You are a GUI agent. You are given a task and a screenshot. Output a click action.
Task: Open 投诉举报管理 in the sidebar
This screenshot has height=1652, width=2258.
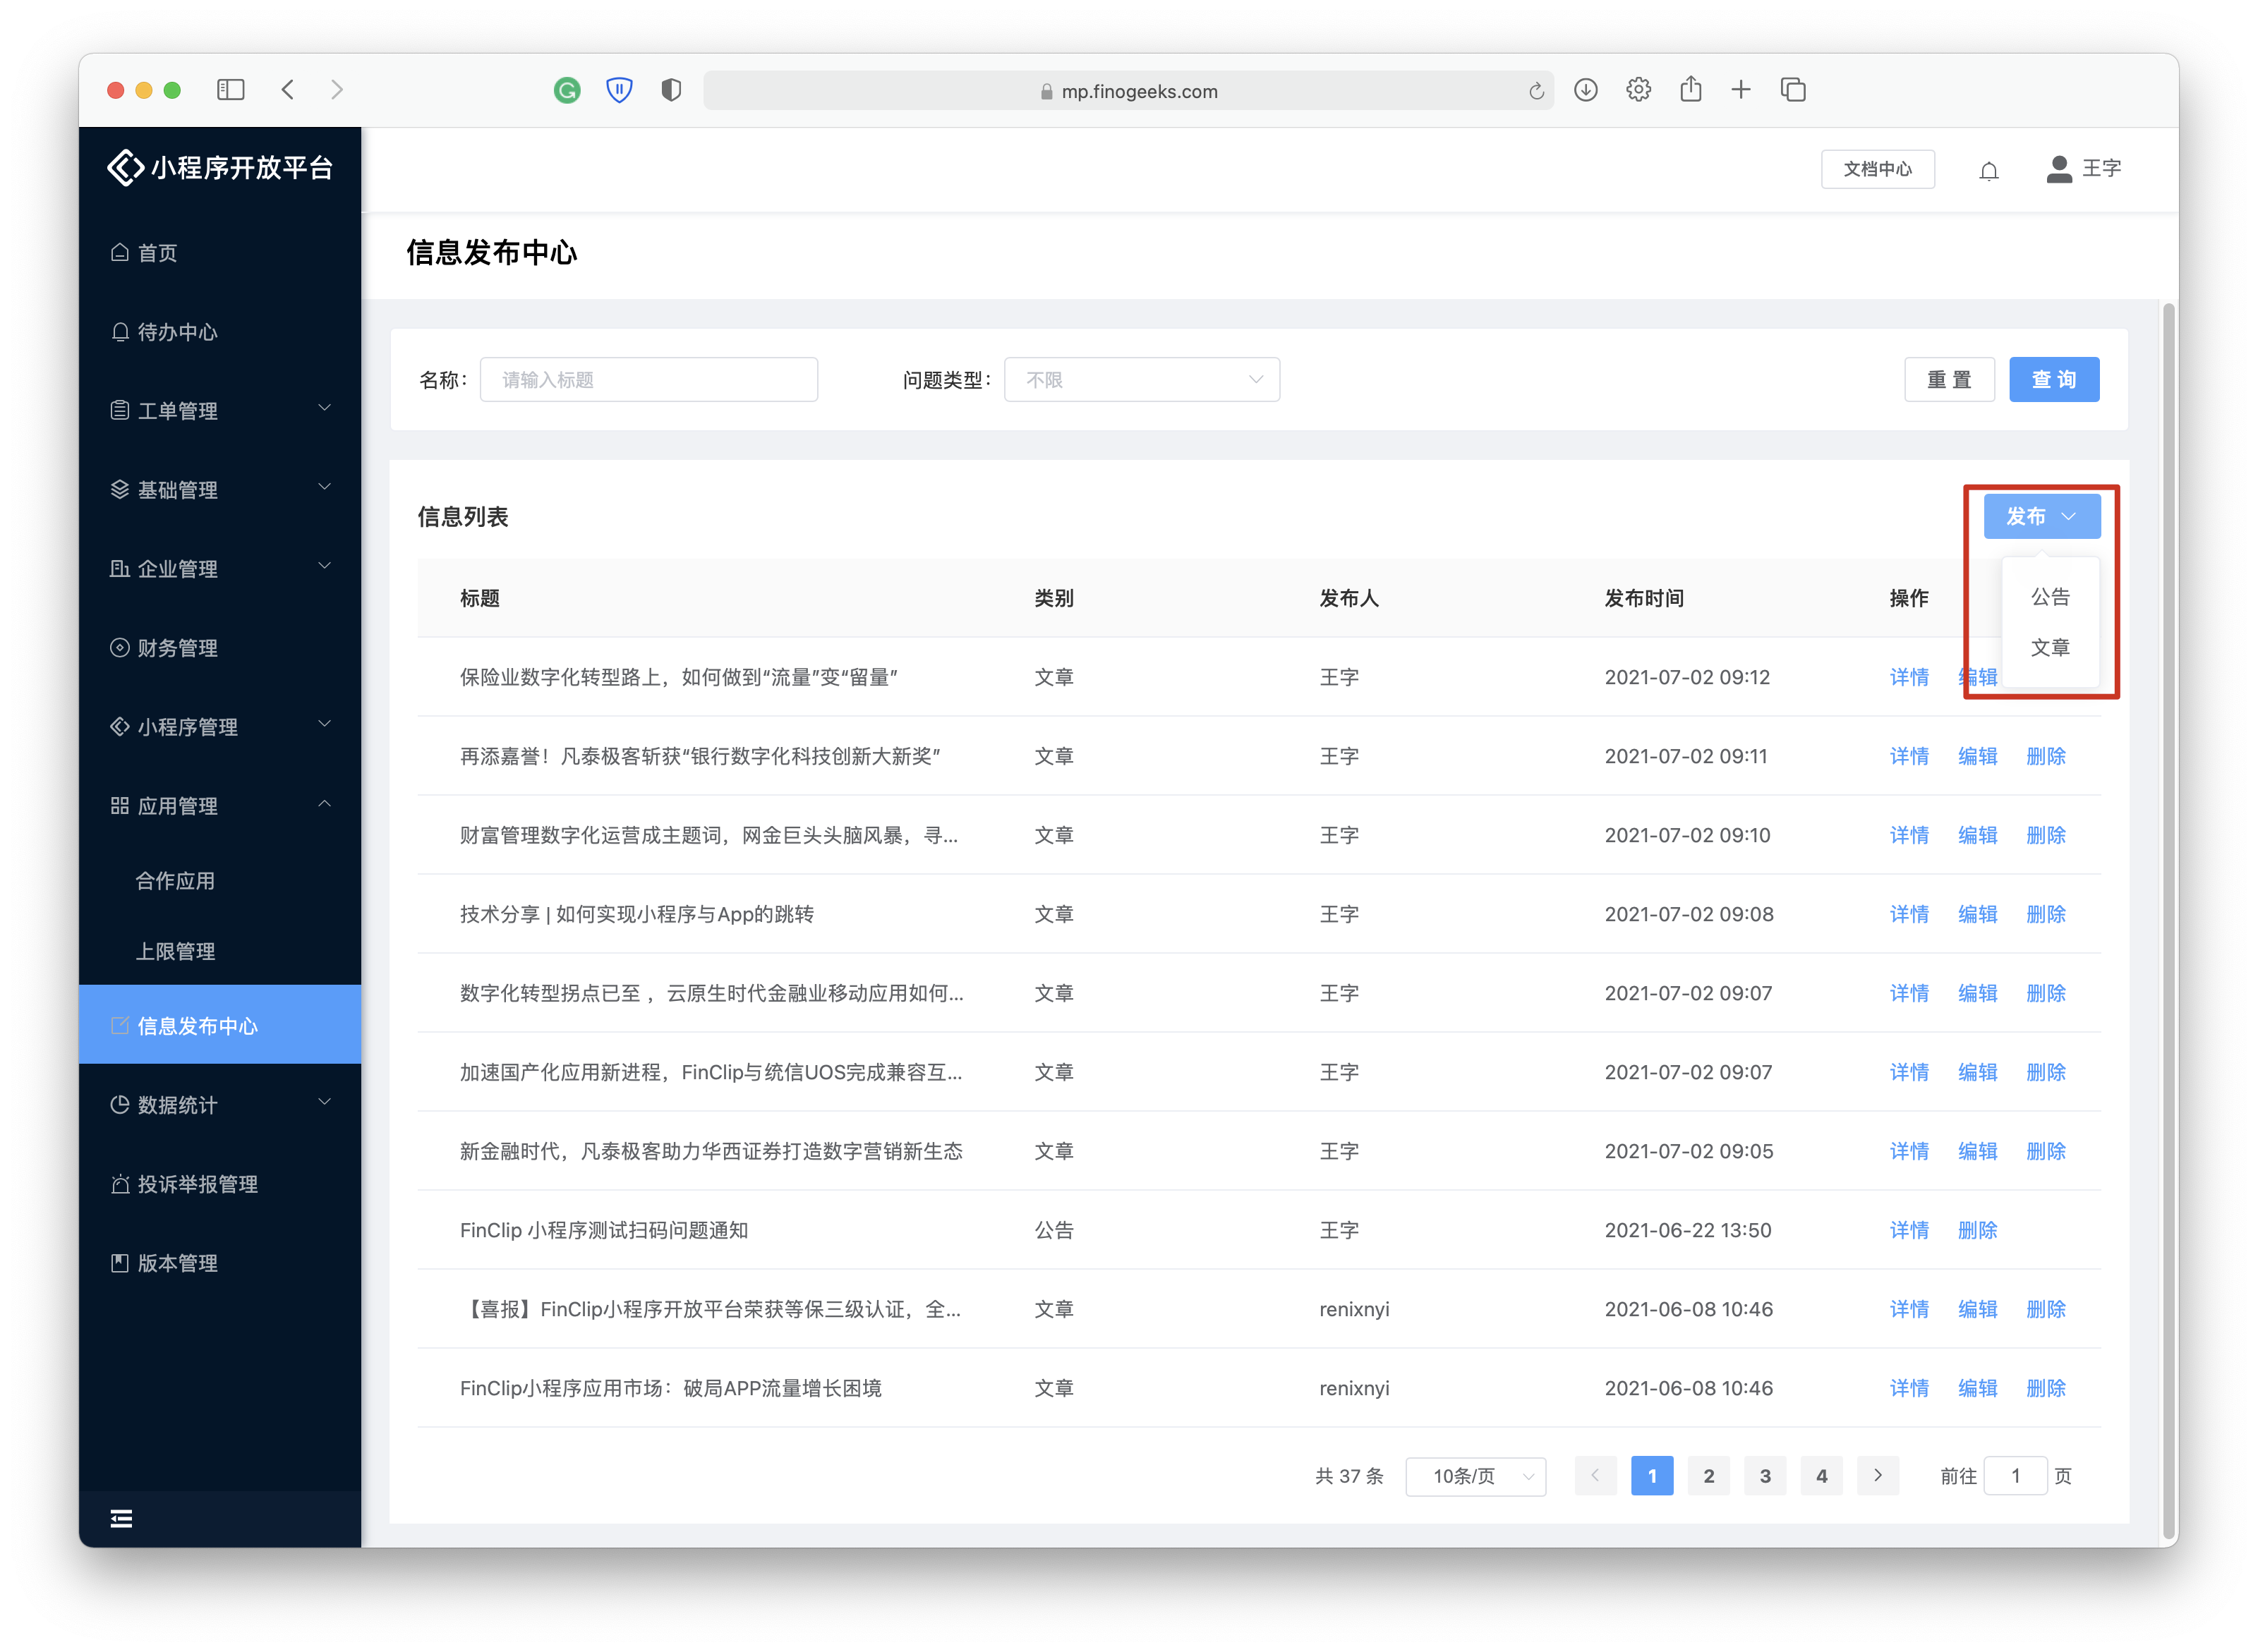(x=220, y=1184)
